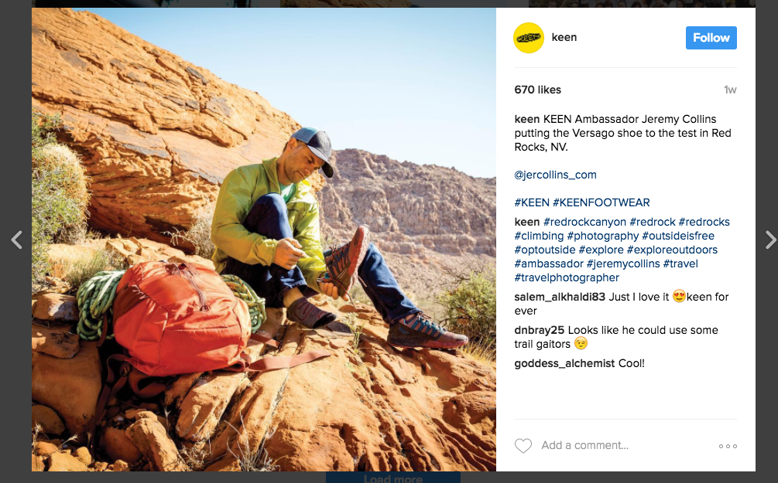Screen dimensions: 778x483
Task: Click the Add a comment field
Action: click(x=584, y=445)
